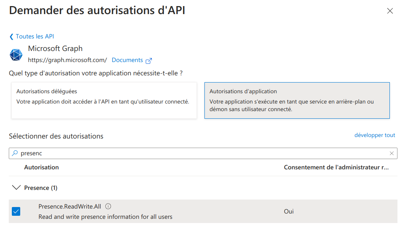Click the https://graph.microsoft.com/ URL text
Screen dimensions: 407x231
pyautogui.click(x=68, y=60)
